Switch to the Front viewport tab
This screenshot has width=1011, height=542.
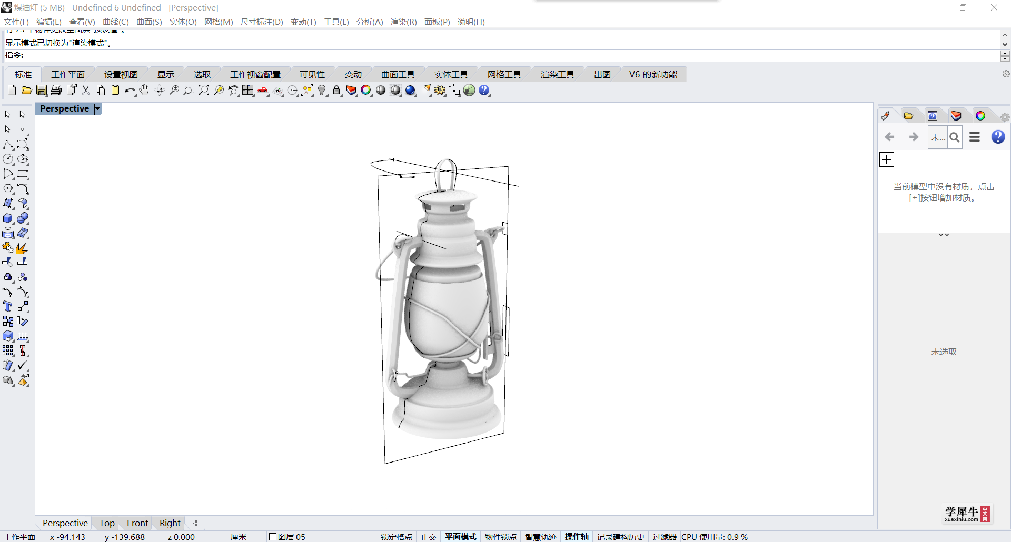[x=137, y=523]
